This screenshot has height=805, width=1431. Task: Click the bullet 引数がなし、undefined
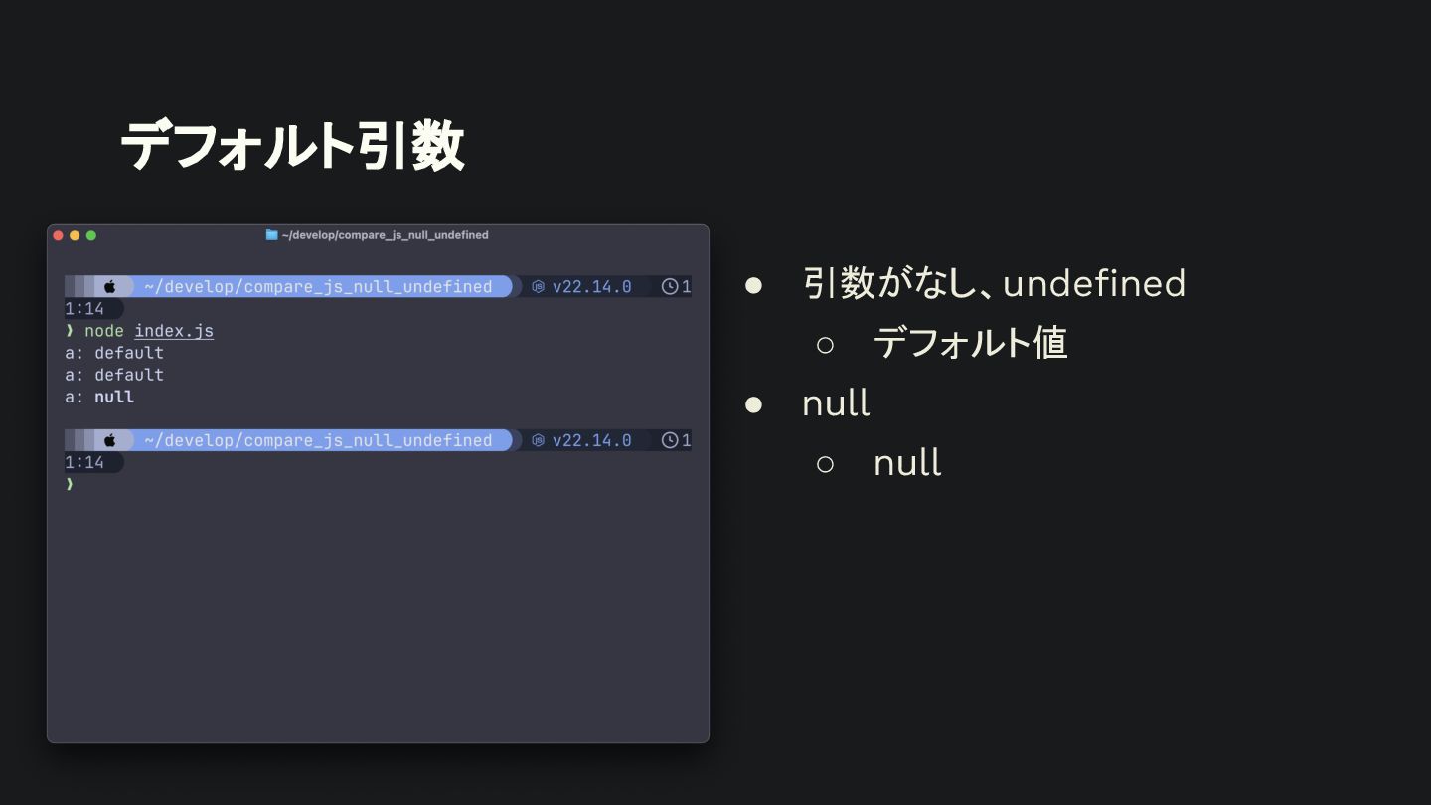click(994, 283)
